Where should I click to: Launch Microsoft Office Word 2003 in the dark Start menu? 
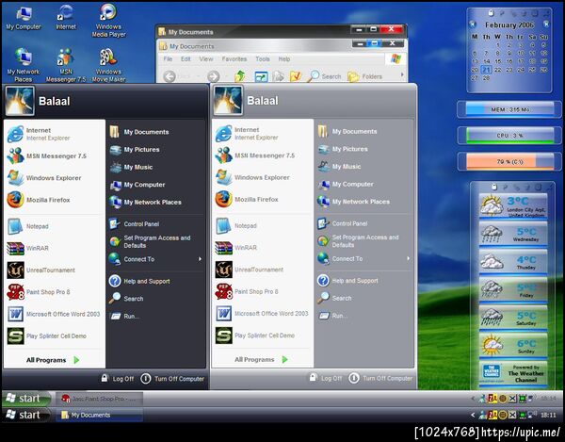[x=54, y=314]
